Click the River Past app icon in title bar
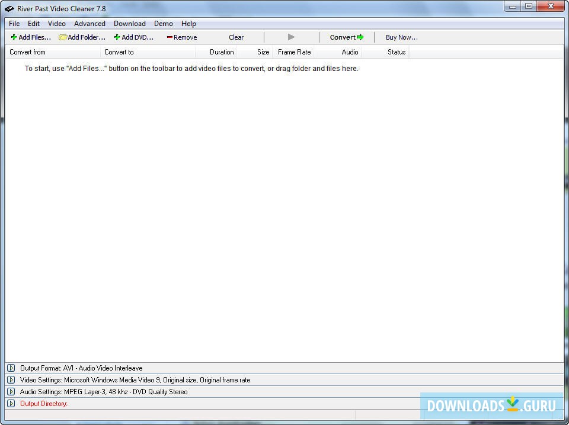Viewport: 569px width, 425px height. (x=9, y=9)
